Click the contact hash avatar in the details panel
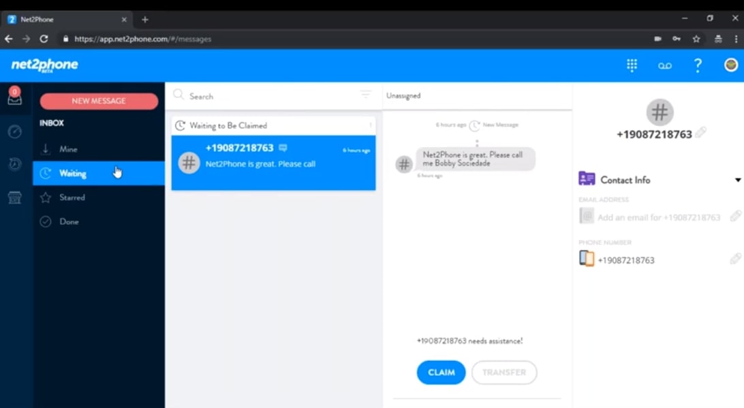 tap(660, 112)
